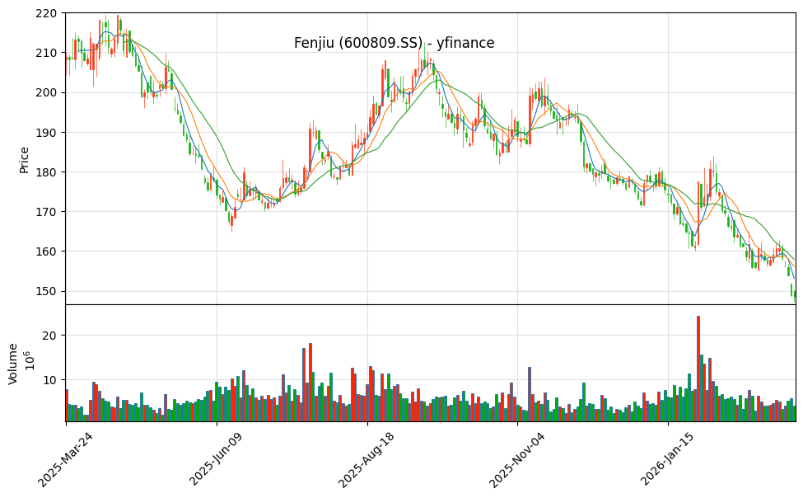Viewport: 803px width, 498px height.
Task: Click the 210 price tick label
Action: tap(47, 53)
